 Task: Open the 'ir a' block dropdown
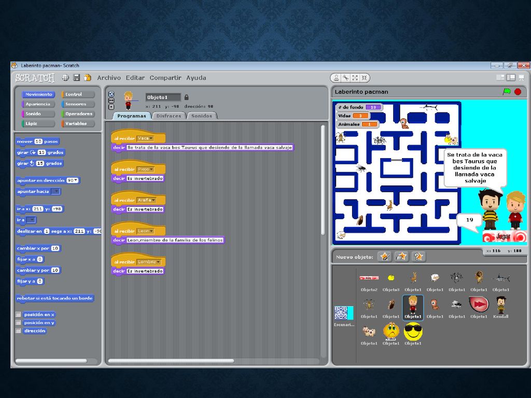[x=31, y=220]
